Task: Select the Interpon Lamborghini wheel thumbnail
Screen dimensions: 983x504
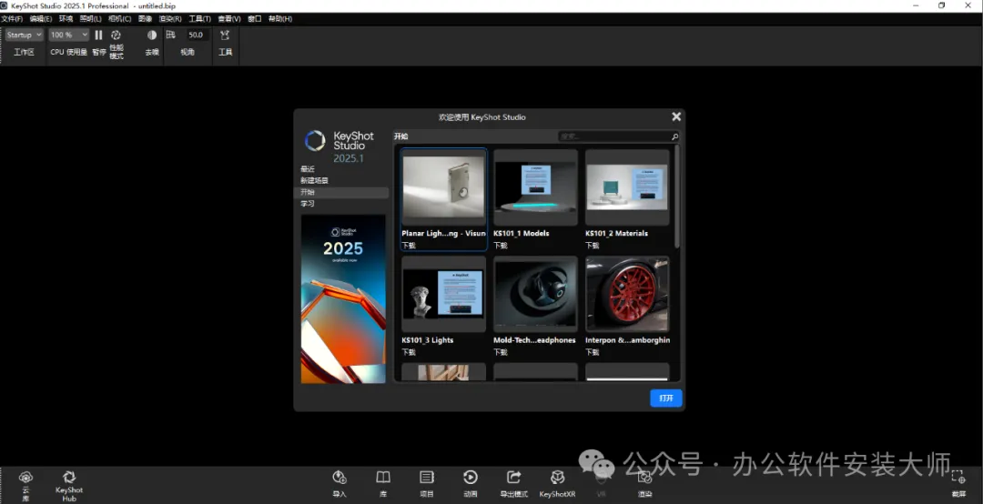Action: click(627, 295)
